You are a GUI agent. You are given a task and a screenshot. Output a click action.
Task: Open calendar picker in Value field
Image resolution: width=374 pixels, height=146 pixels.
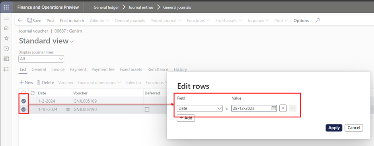274,108
